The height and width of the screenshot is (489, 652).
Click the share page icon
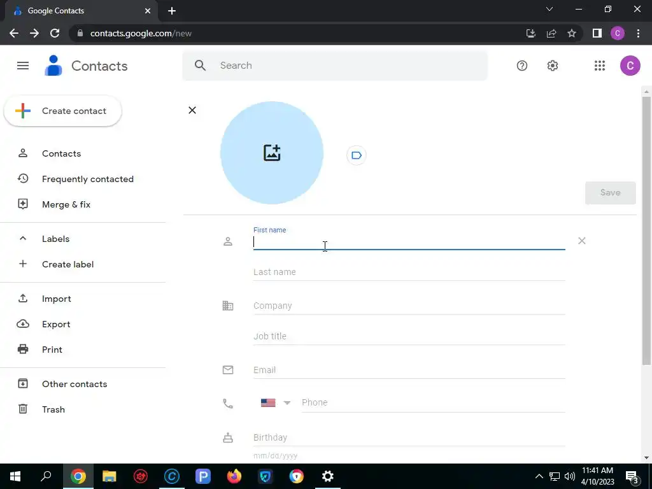551,33
